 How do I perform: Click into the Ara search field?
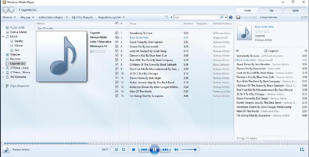click(x=197, y=17)
